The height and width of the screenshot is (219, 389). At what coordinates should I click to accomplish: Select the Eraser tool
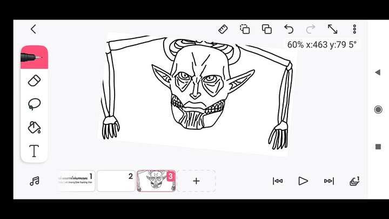point(34,81)
